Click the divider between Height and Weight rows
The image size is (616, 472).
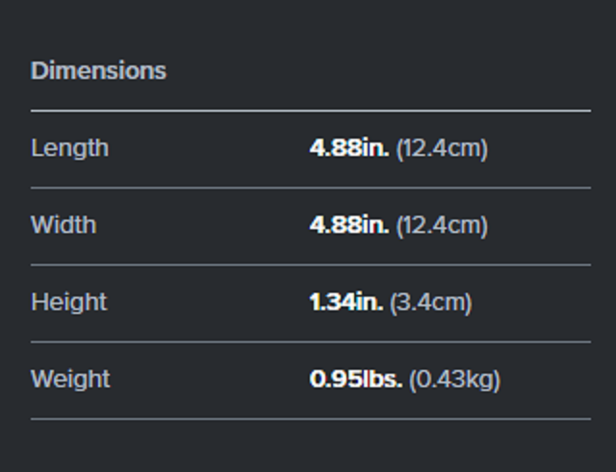coord(310,342)
